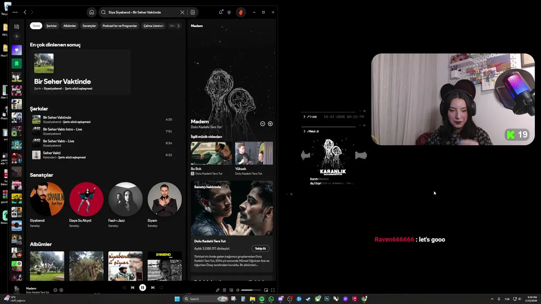Show hidden system tray icons
Screen dimensions: 541x304
pos(492,299)
